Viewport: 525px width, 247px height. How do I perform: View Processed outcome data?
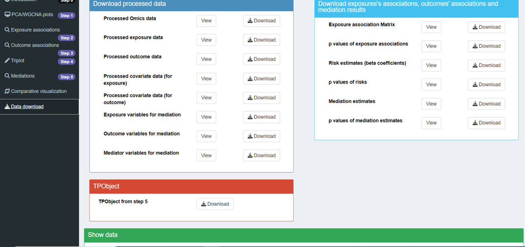pos(206,59)
